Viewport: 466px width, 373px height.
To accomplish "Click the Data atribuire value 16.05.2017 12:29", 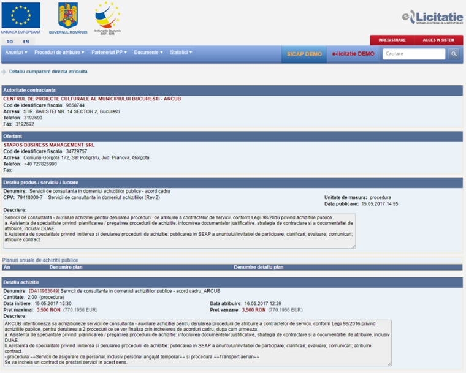I will [262, 304].
